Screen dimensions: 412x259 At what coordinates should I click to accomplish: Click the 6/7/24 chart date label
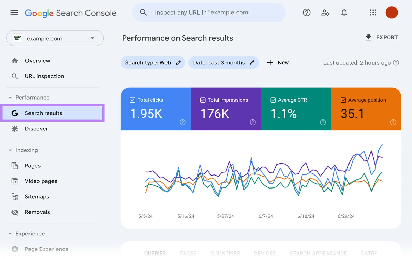266,216
